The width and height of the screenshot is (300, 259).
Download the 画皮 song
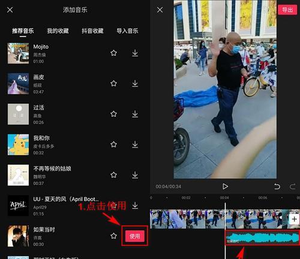tap(135, 83)
